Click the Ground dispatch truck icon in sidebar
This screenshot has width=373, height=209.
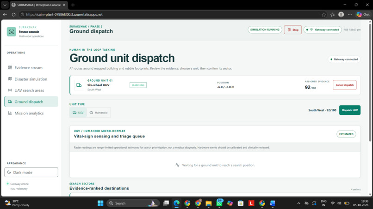10,102
